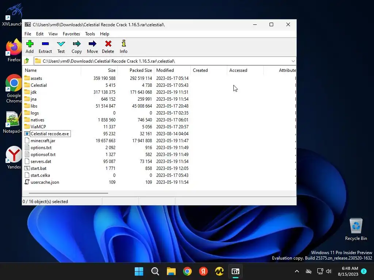Open the Tools menu

pos(90,34)
